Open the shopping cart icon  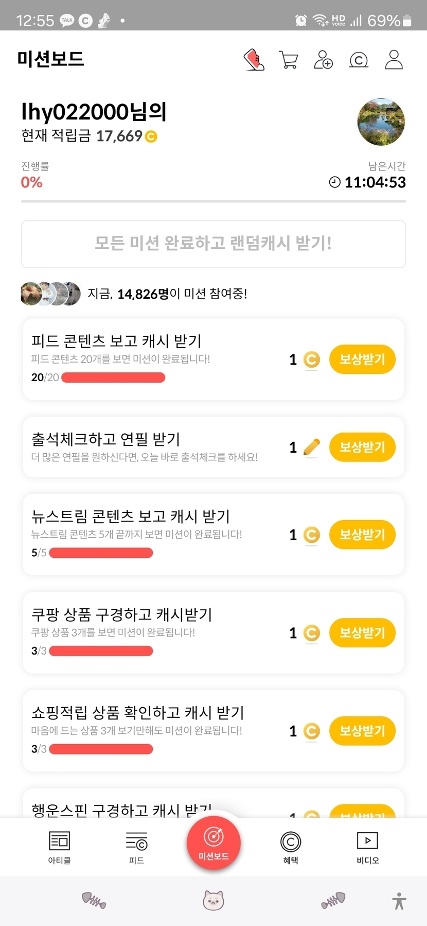point(288,60)
